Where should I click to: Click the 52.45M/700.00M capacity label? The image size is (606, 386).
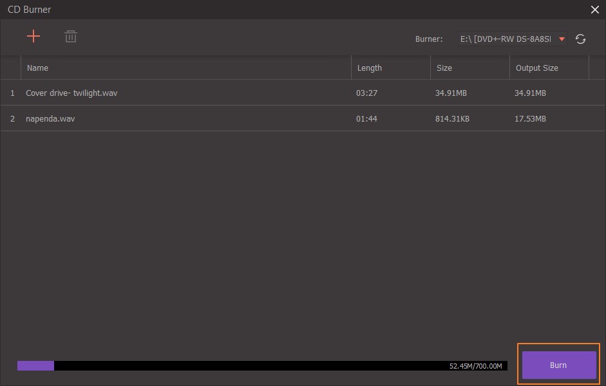[x=476, y=366]
